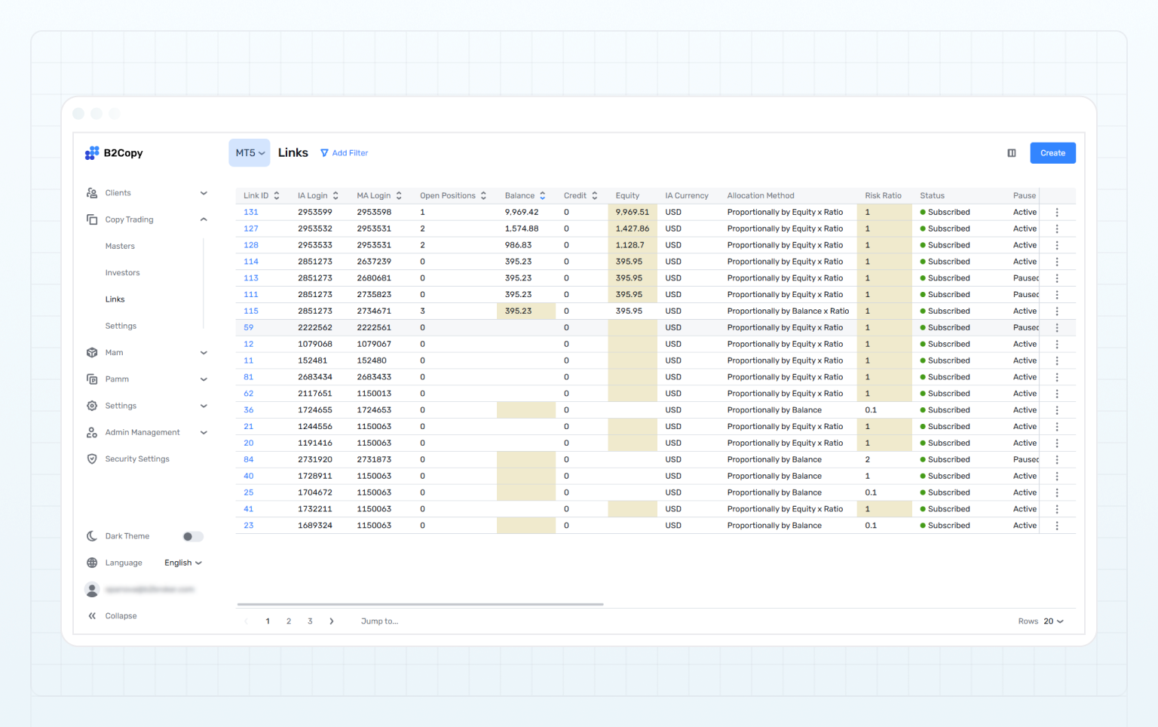Screen dimensions: 1158x727
Task: Open the three-dot menu for link 131
Action: pos(1057,213)
